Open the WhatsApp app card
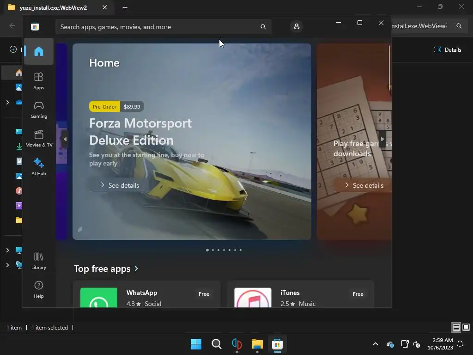The width and height of the screenshot is (473, 355). tap(146, 294)
